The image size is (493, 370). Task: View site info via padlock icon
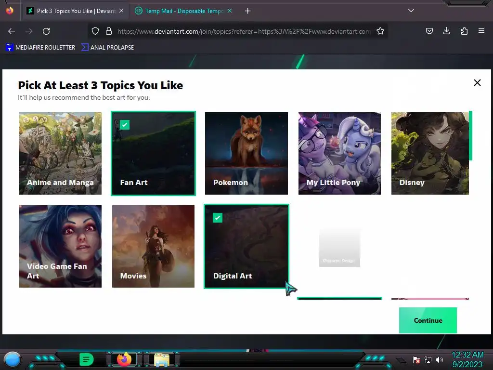pyautogui.click(x=109, y=31)
